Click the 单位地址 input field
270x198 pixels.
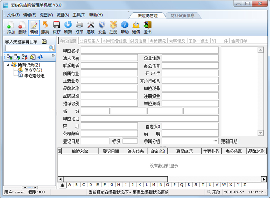point(150,118)
